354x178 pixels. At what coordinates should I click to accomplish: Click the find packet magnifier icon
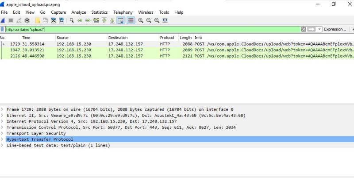coord(72,20)
